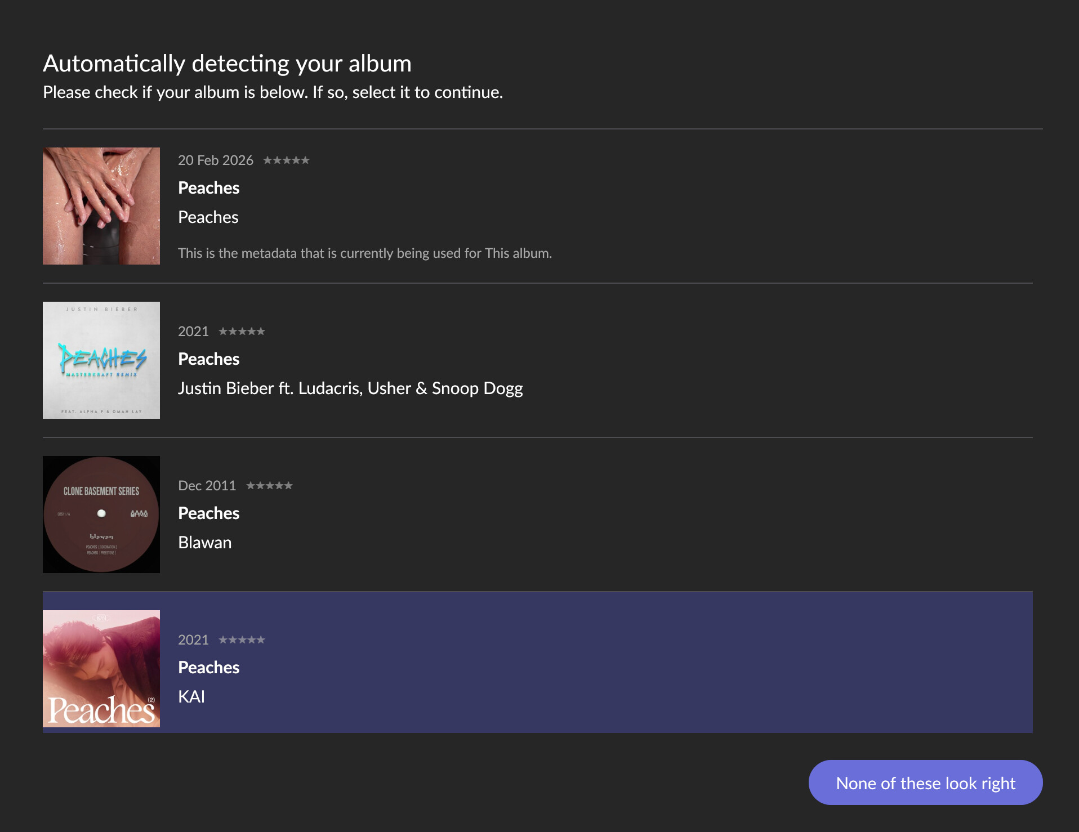Click the Peaches title in the Blawan entry
The image size is (1079, 832).
click(209, 513)
